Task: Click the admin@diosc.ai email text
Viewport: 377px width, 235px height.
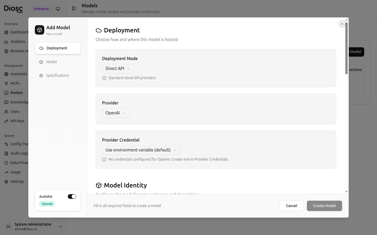Action: [x=26, y=229]
